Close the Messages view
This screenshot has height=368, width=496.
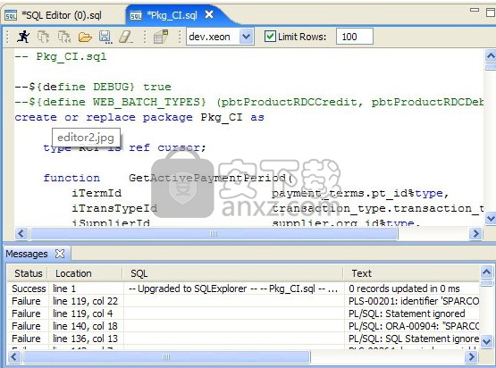[60, 254]
